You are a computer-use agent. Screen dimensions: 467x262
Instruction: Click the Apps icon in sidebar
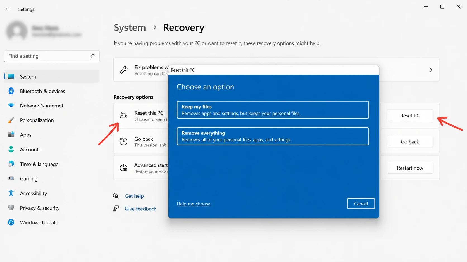point(11,134)
